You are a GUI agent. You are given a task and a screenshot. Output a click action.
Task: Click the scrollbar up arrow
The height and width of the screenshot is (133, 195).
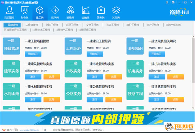(193, 37)
